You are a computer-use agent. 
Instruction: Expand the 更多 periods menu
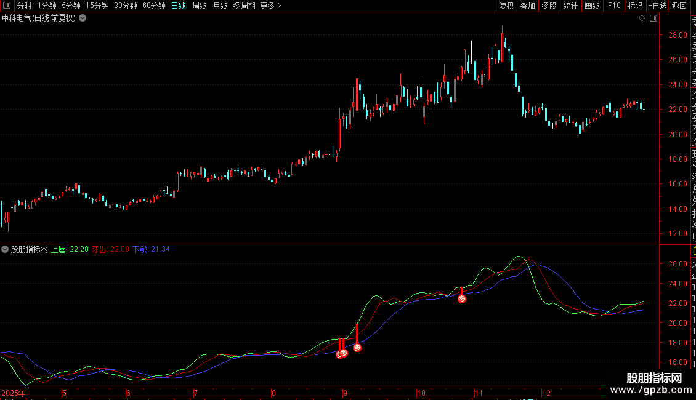(271, 6)
